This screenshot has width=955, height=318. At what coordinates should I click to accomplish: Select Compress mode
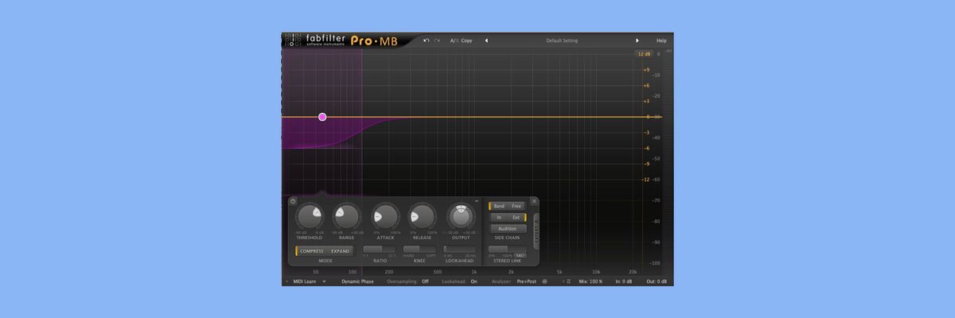pos(311,251)
